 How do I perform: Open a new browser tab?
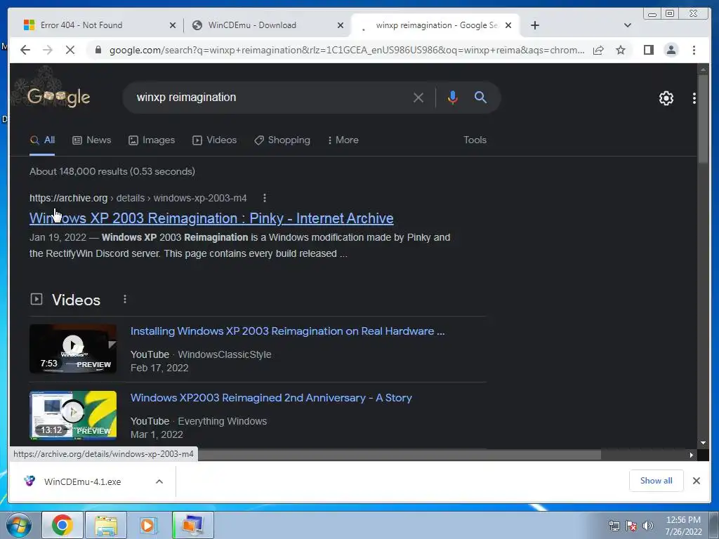(x=534, y=25)
